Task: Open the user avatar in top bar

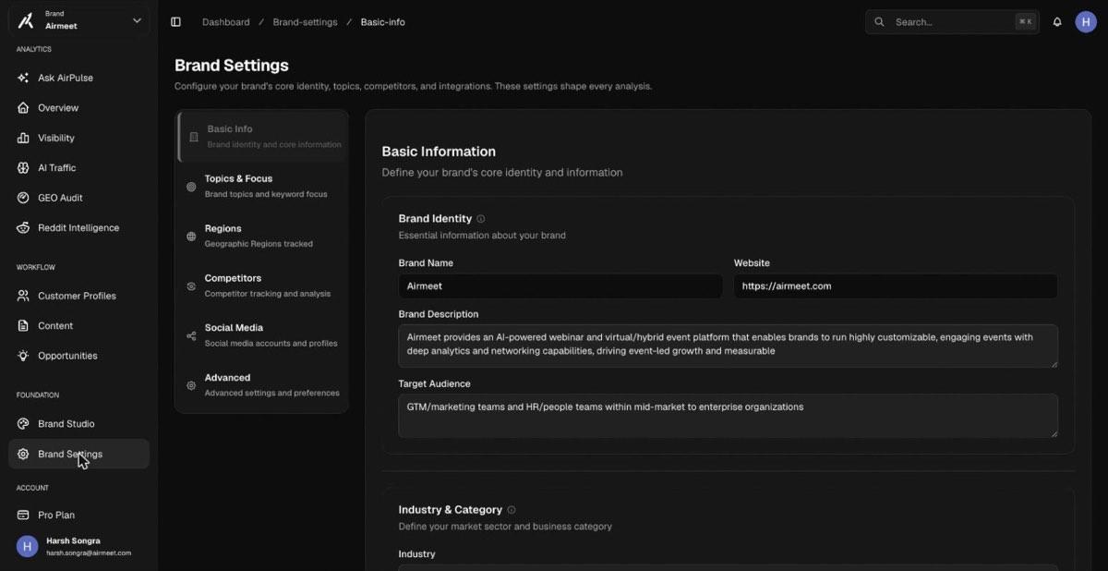Action: pos(1086,22)
